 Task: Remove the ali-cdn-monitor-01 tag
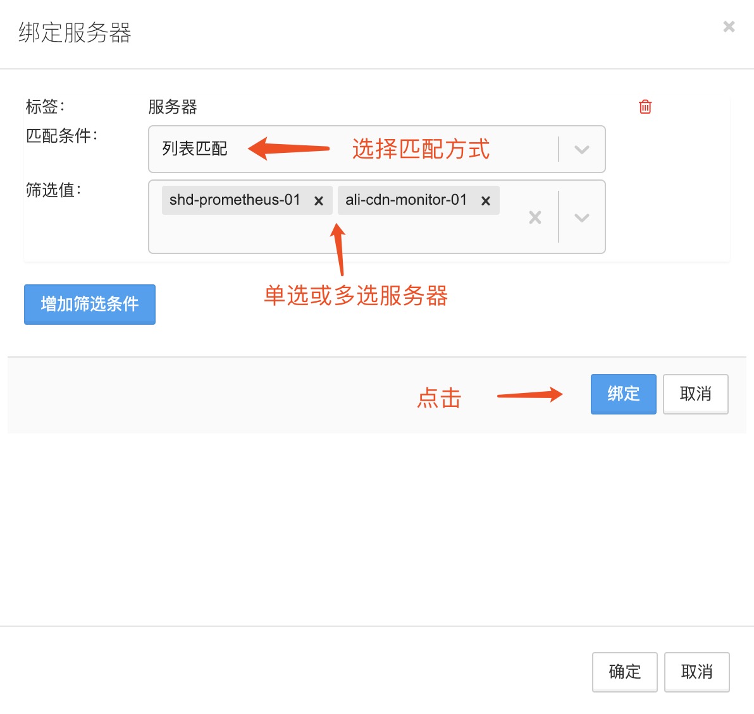point(486,201)
